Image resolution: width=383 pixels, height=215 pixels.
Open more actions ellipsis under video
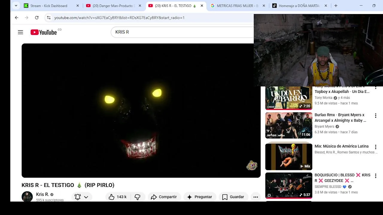256,197
